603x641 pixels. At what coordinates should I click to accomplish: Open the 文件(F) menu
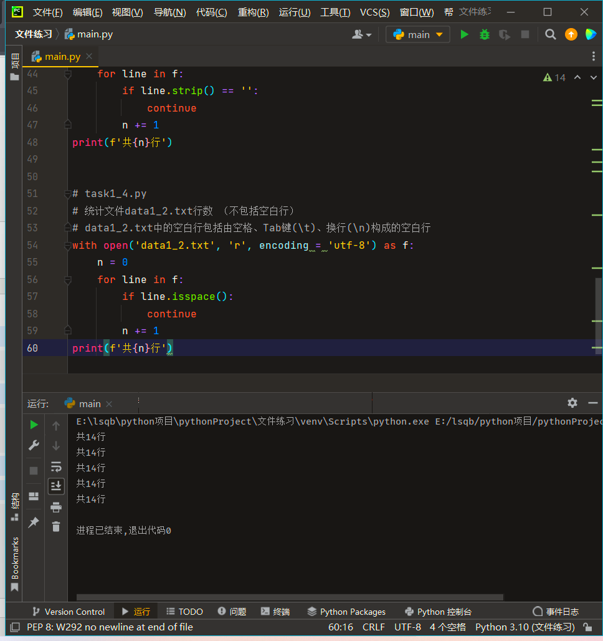(48, 12)
